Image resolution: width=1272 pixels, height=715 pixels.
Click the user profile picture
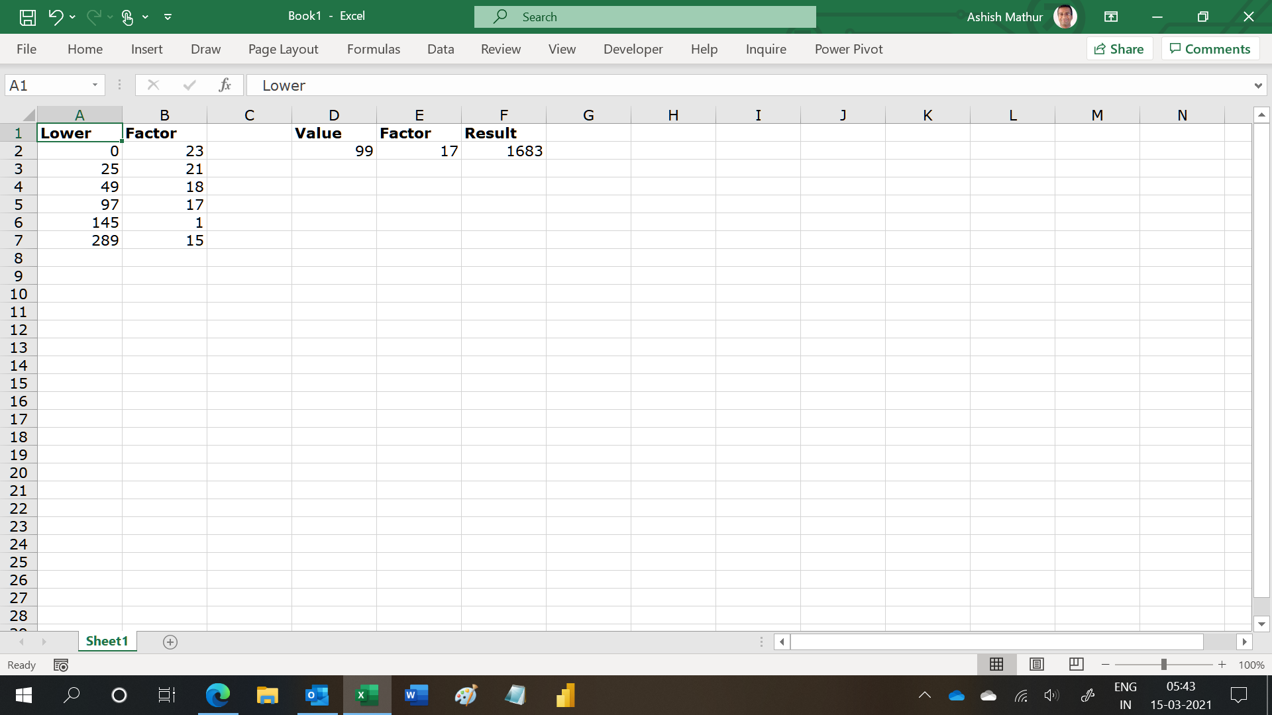coord(1065,17)
